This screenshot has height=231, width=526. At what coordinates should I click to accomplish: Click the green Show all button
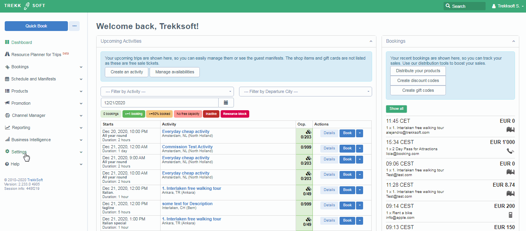coord(396,109)
